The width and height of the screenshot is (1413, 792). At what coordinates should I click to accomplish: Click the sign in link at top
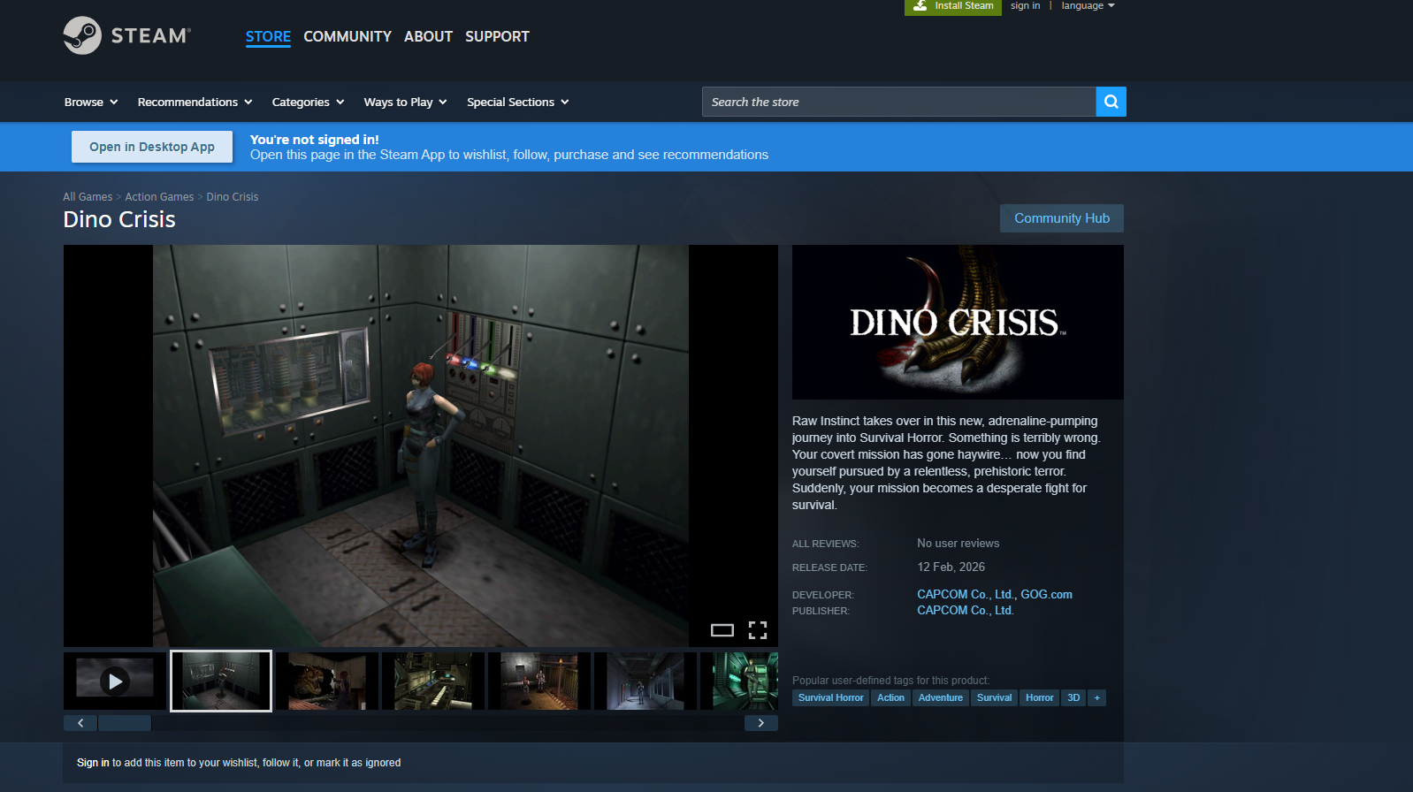tap(1026, 6)
